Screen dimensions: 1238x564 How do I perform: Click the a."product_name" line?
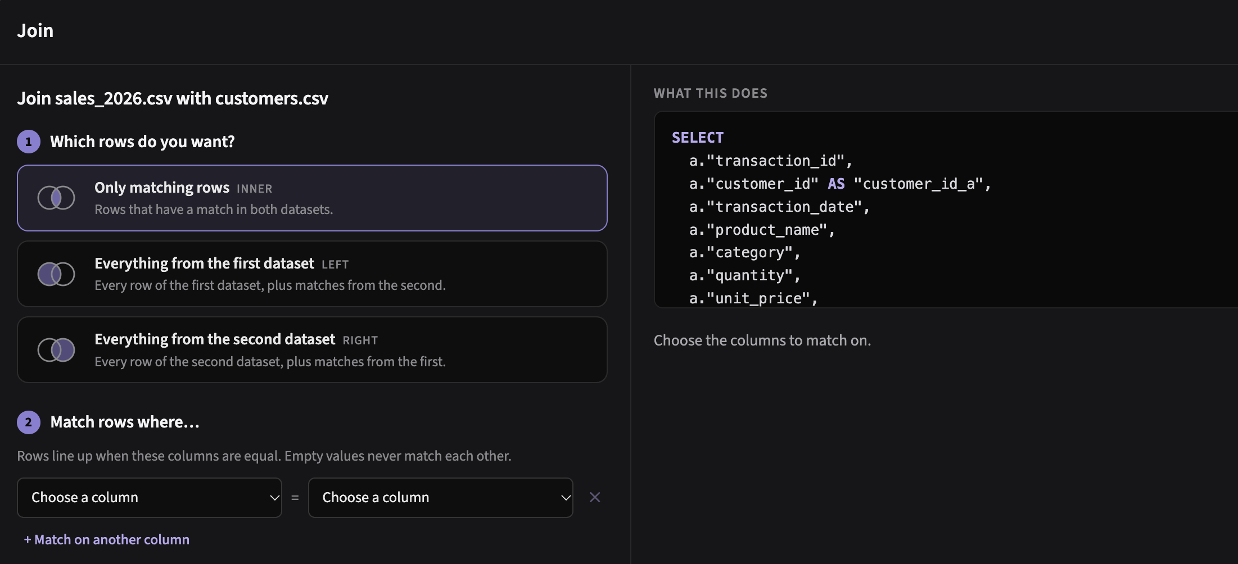click(x=762, y=230)
